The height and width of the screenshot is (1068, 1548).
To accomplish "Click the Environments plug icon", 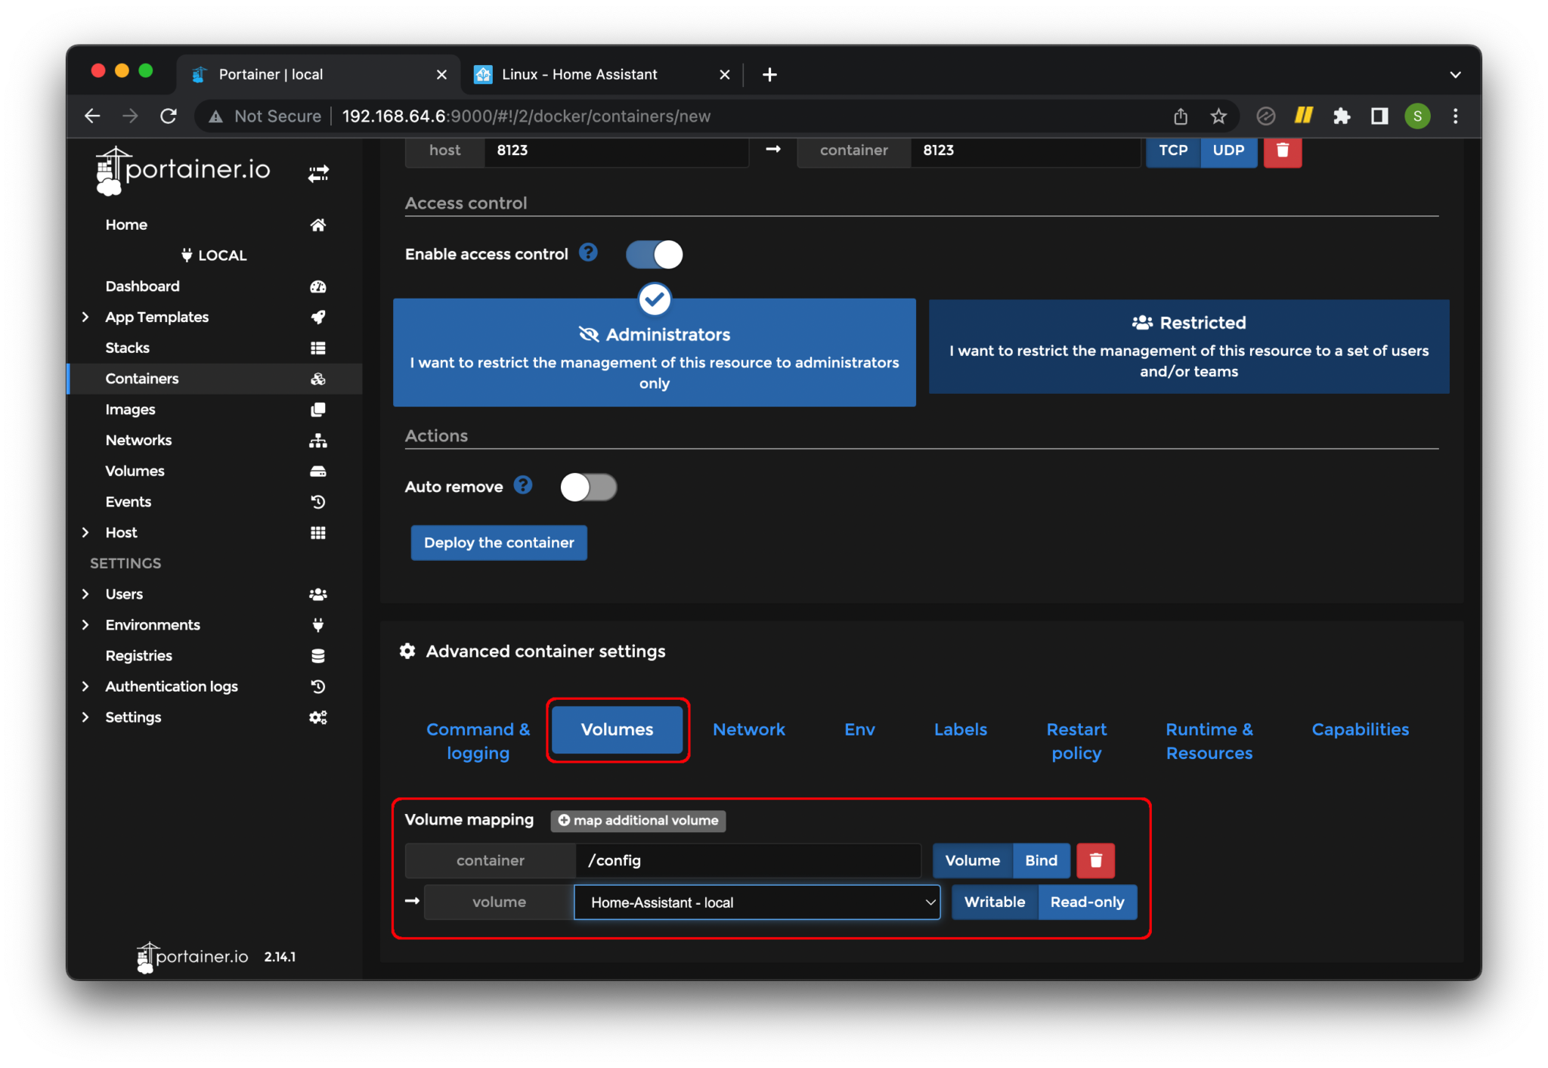I will click(317, 625).
